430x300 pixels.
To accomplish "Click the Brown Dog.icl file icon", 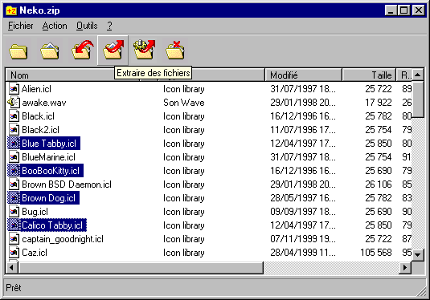I will point(14,198).
